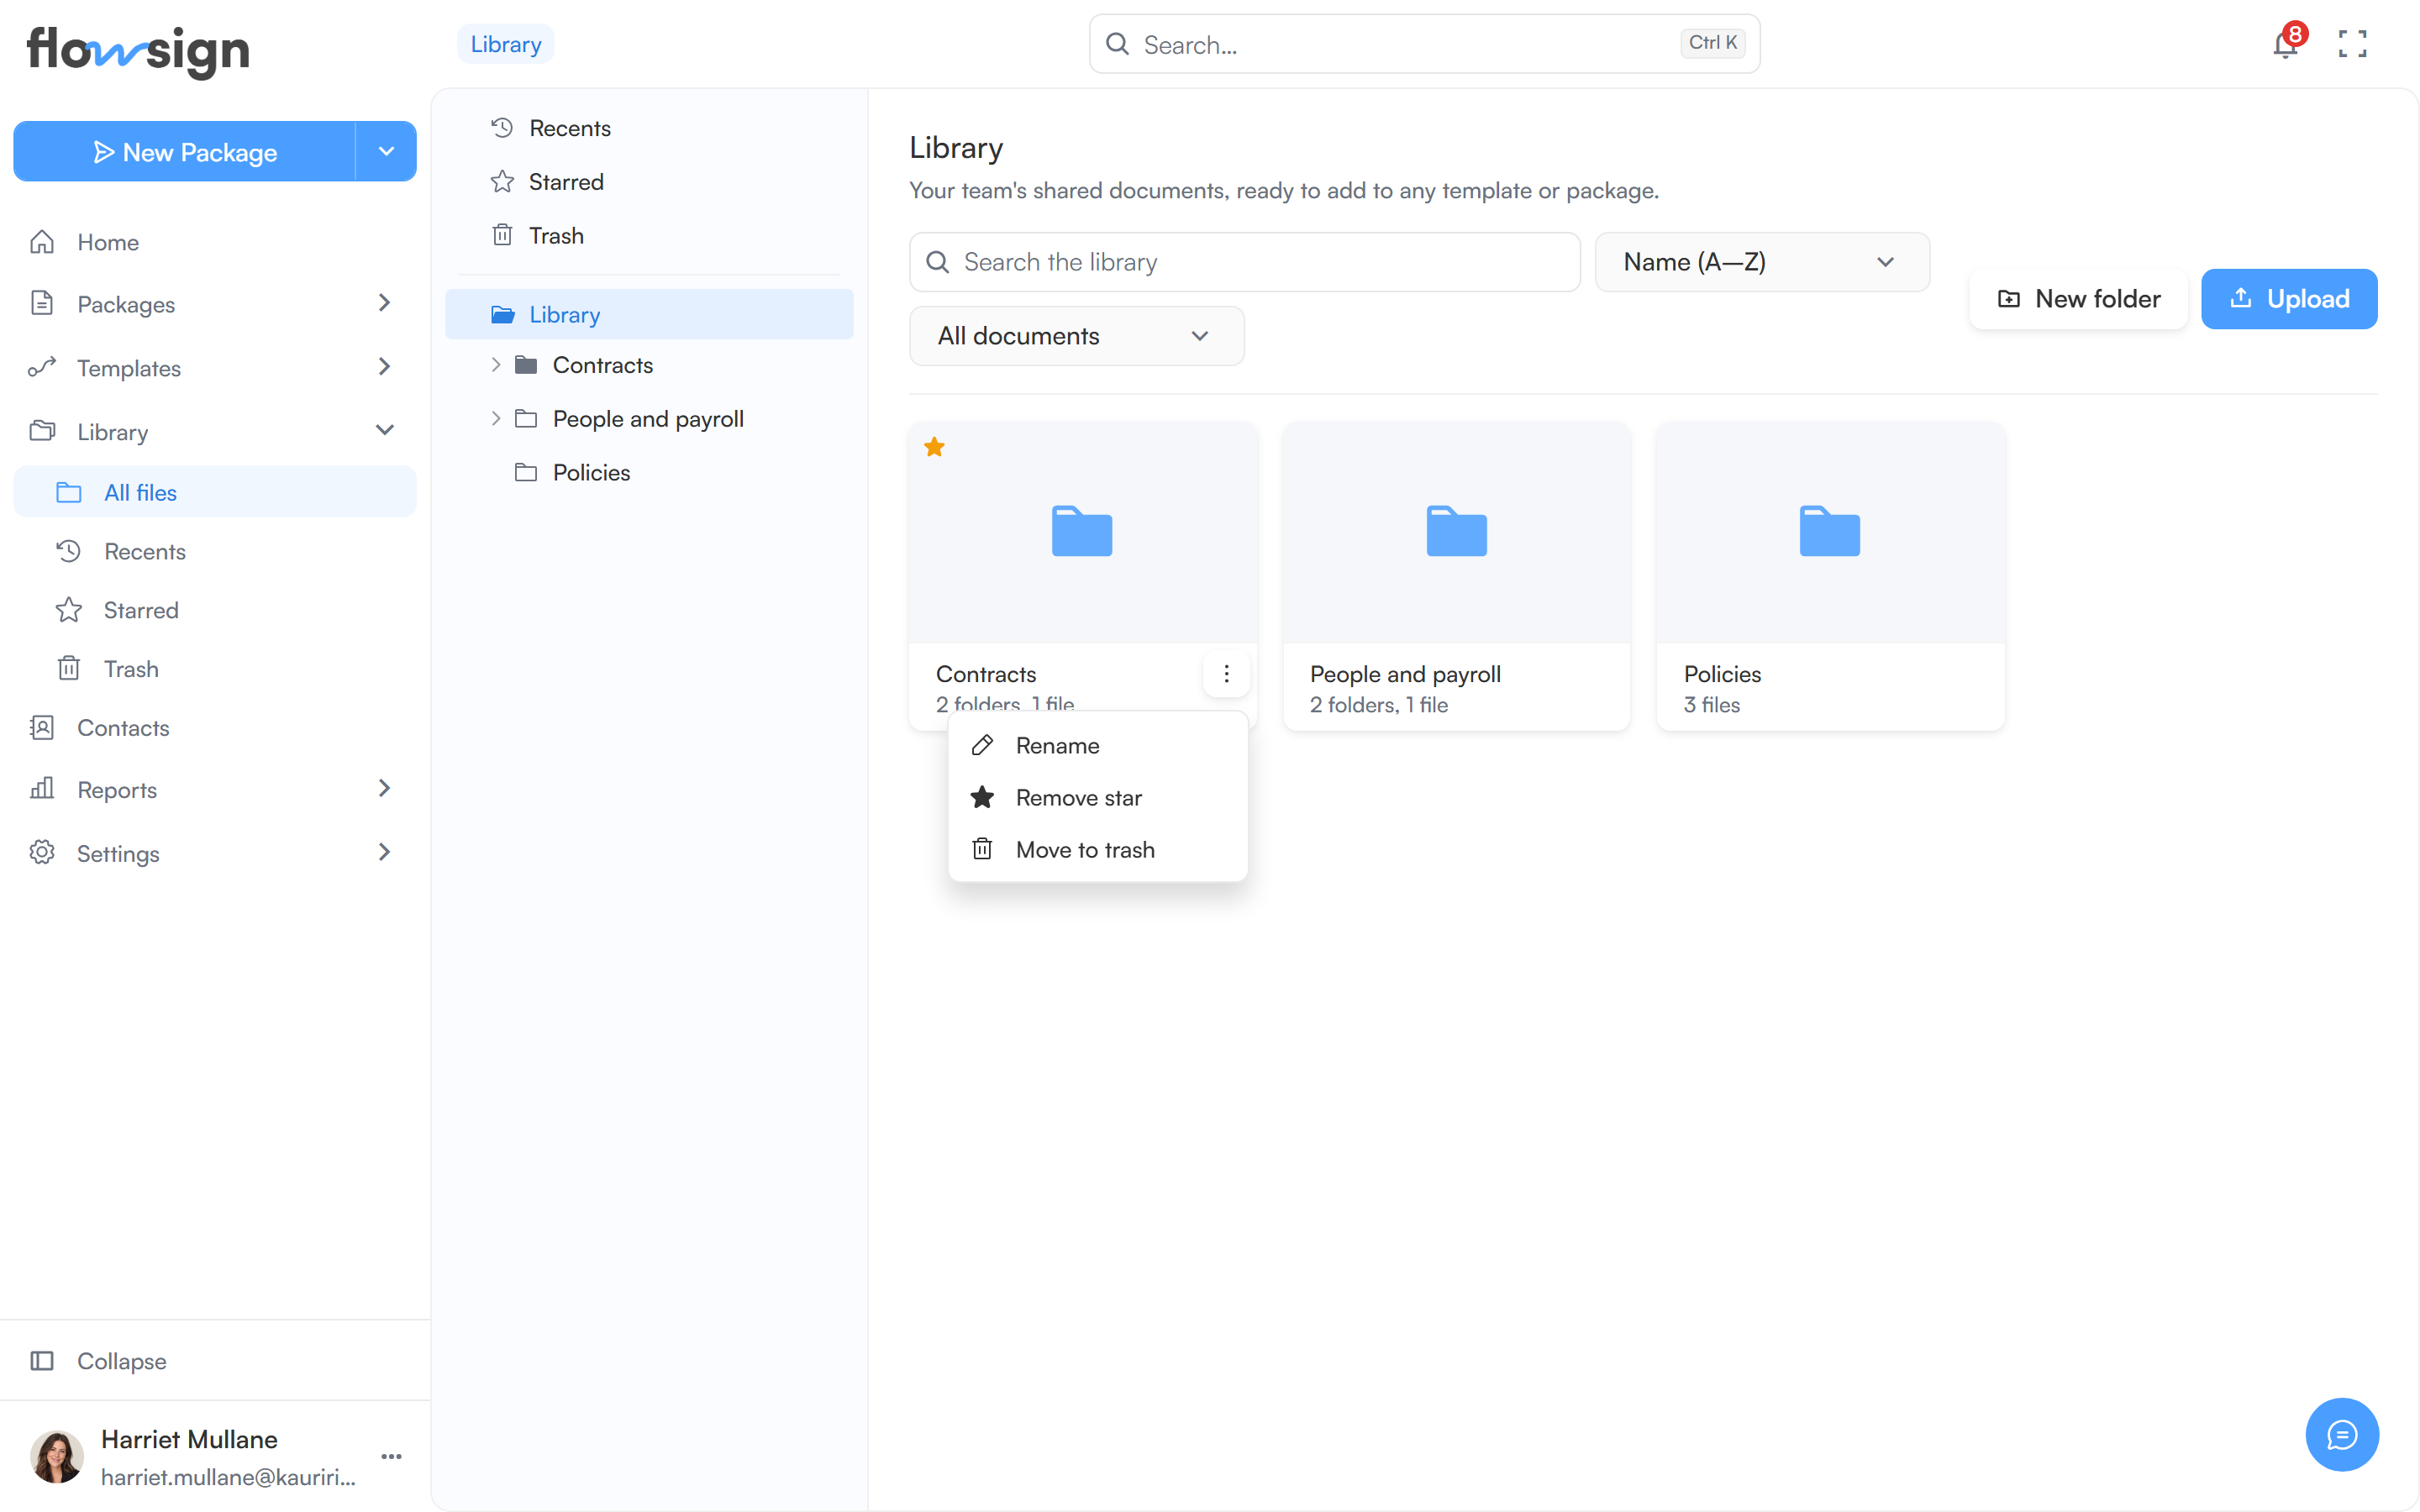The height and width of the screenshot is (1512, 2420).
Task: Open the notifications bell
Action: 2285,44
